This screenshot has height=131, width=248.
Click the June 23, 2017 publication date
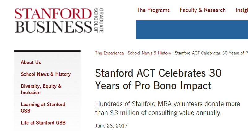coord(111,126)
